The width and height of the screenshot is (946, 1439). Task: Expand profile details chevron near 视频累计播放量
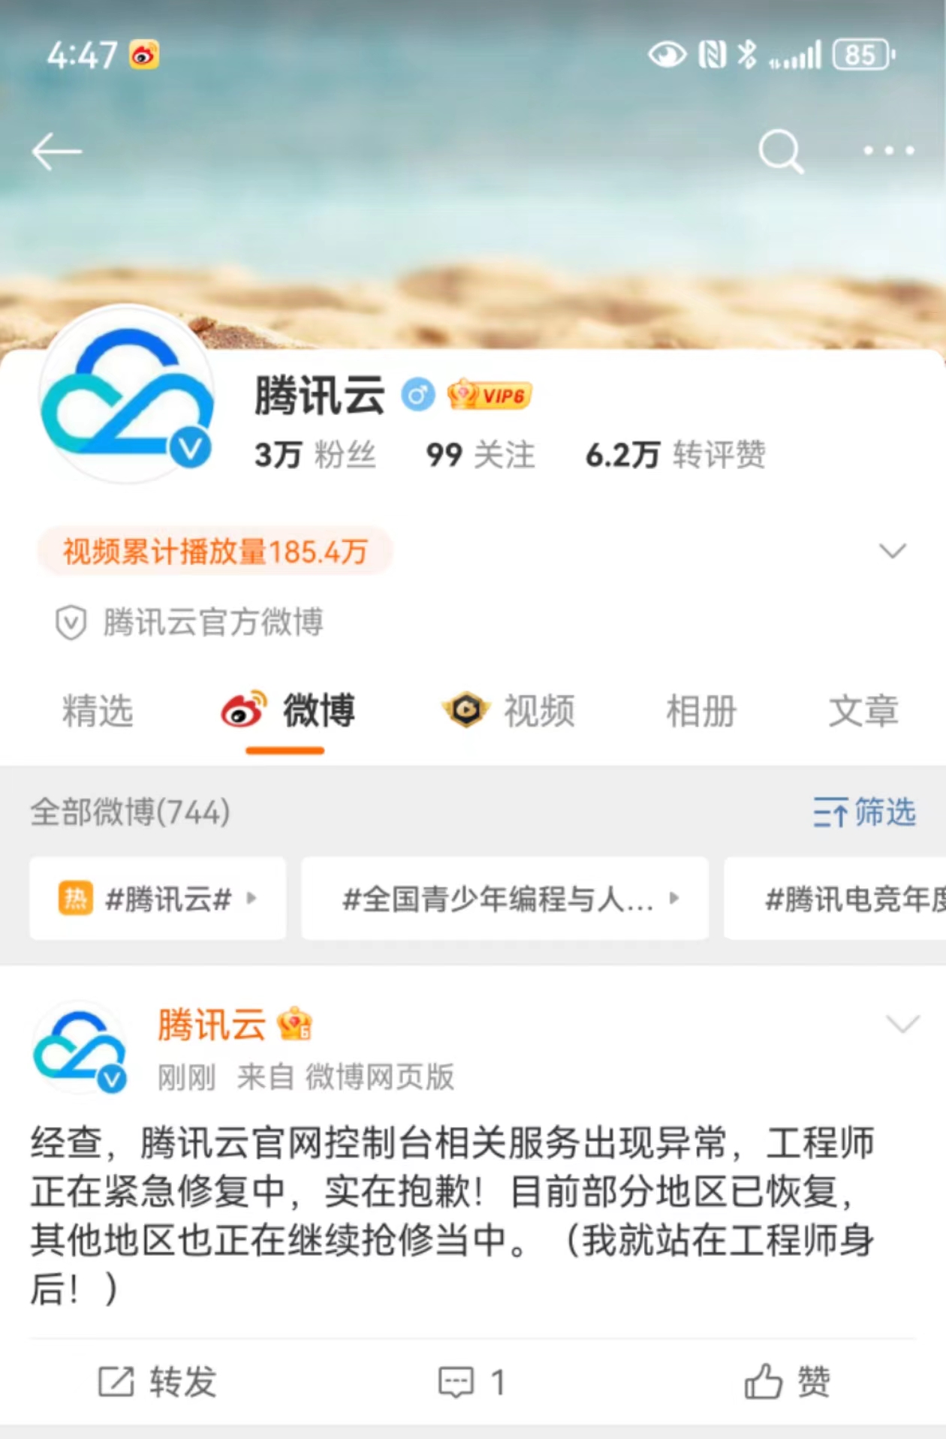pyautogui.click(x=892, y=551)
